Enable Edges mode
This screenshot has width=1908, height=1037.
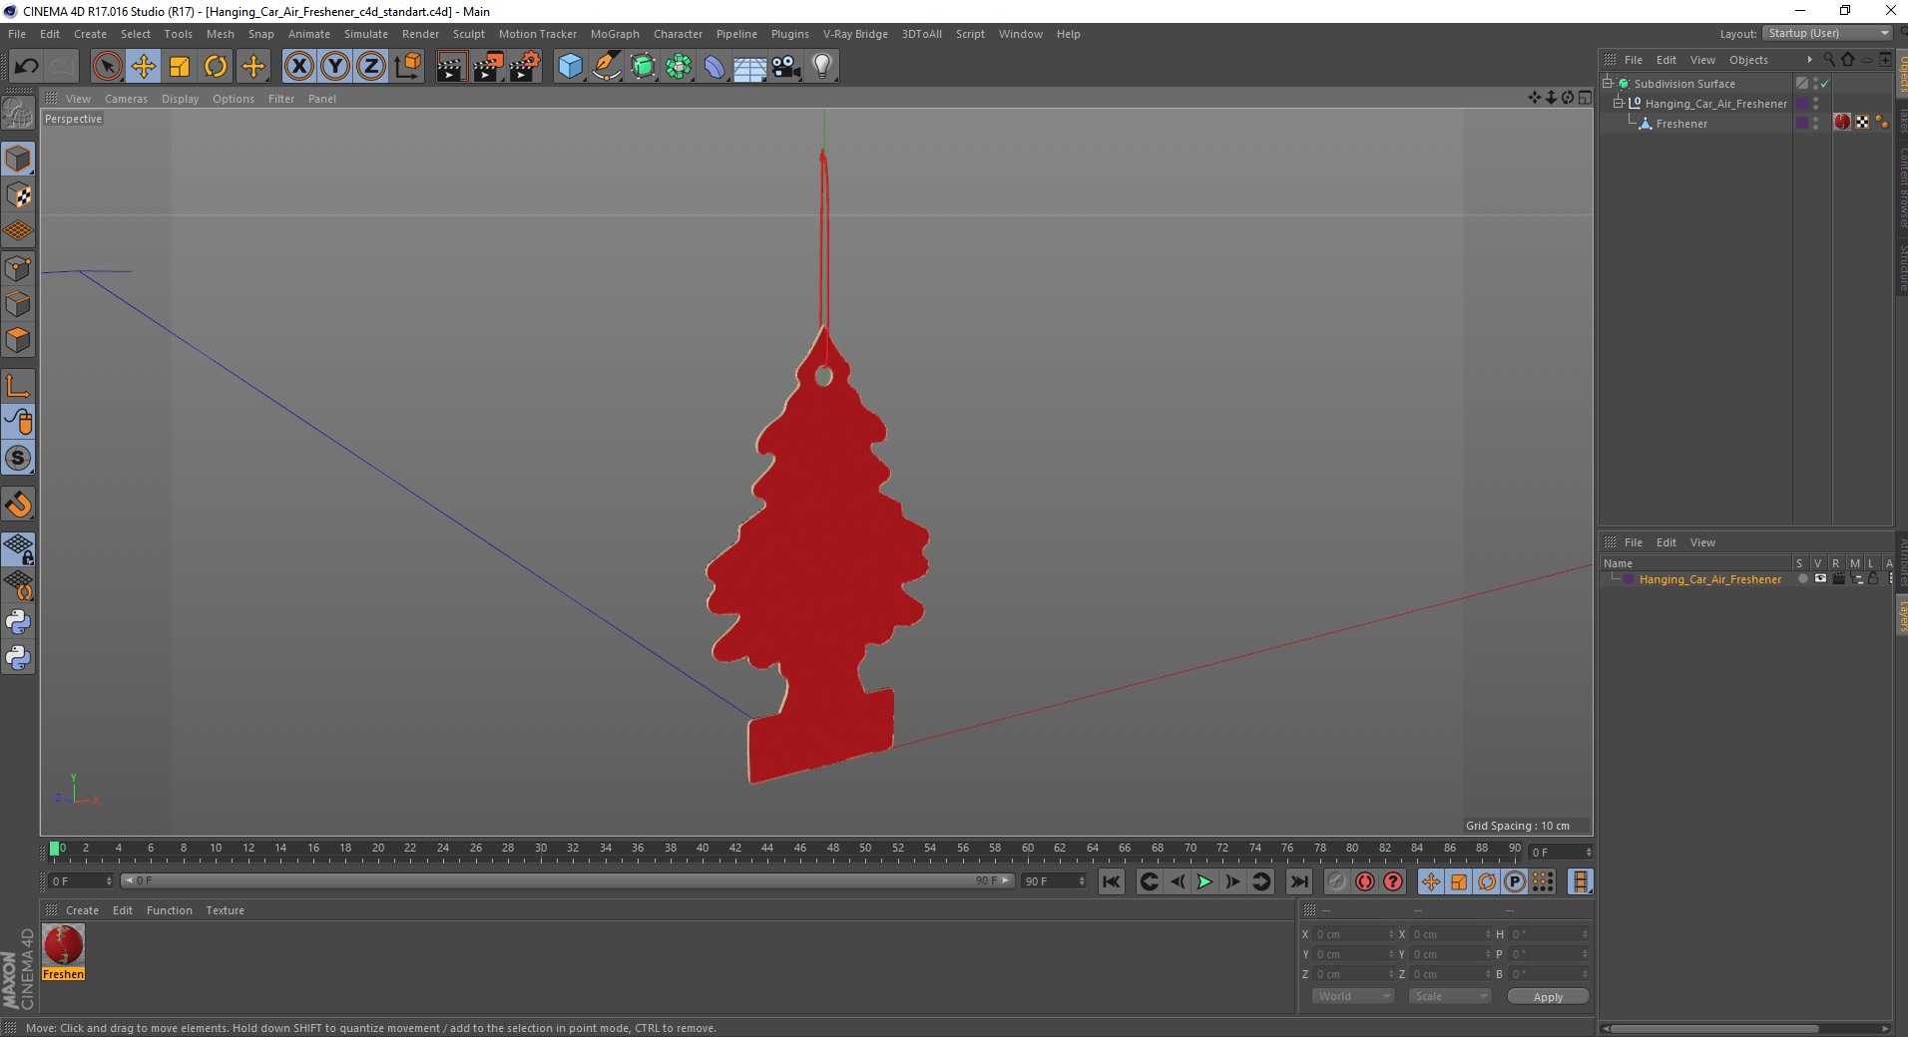18,304
